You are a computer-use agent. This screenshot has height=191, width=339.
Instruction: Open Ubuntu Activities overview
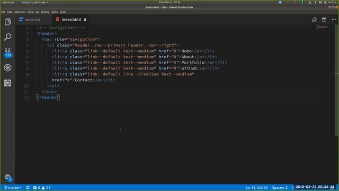click(8, 2)
